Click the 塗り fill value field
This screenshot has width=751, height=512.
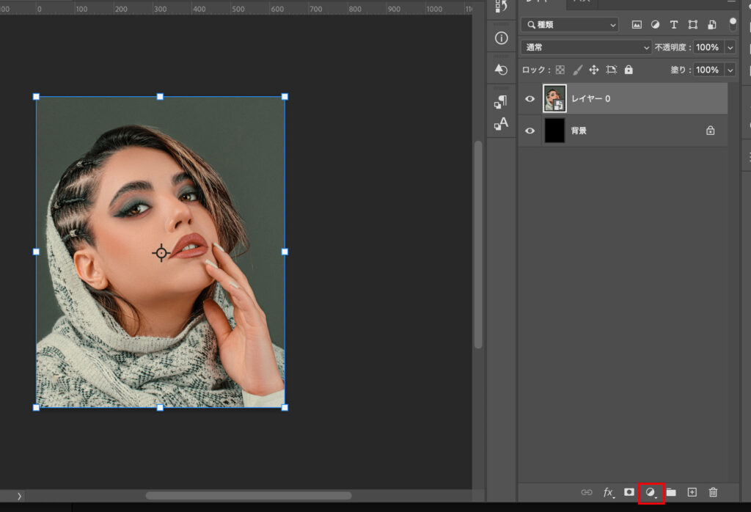pyautogui.click(x=706, y=70)
